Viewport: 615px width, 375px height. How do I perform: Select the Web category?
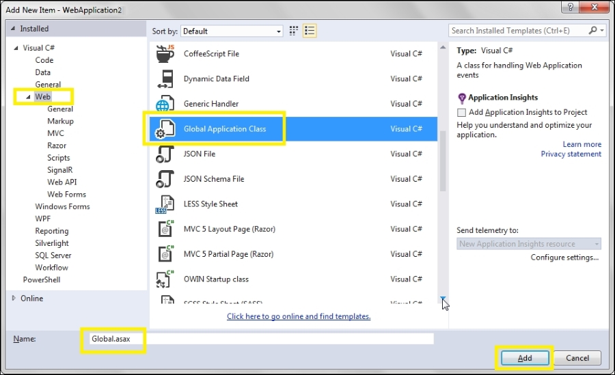coord(43,96)
